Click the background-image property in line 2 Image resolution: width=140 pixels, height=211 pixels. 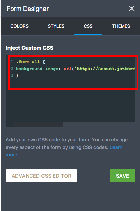coord(37,69)
